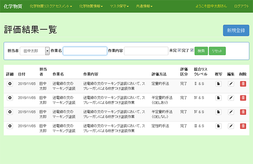Delete the 定性的手法 evaluation row

click(x=243, y=126)
